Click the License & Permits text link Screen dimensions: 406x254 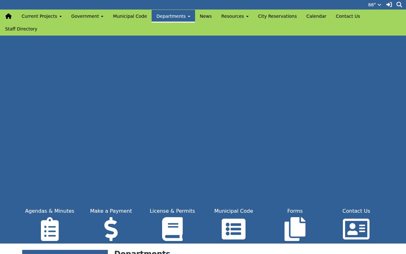pyautogui.click(x=172, y=211)
